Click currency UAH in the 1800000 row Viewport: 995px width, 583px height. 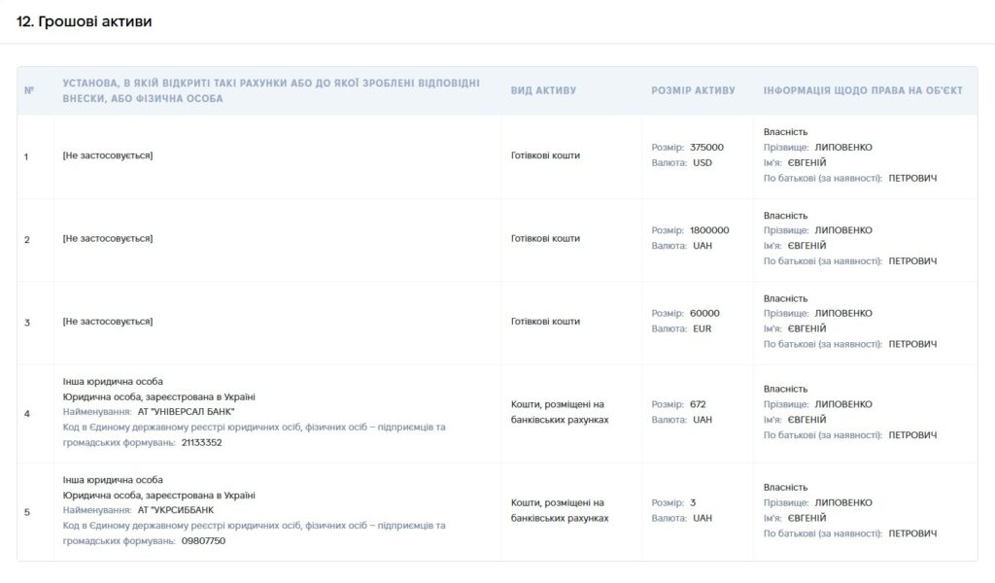[703, 246]
